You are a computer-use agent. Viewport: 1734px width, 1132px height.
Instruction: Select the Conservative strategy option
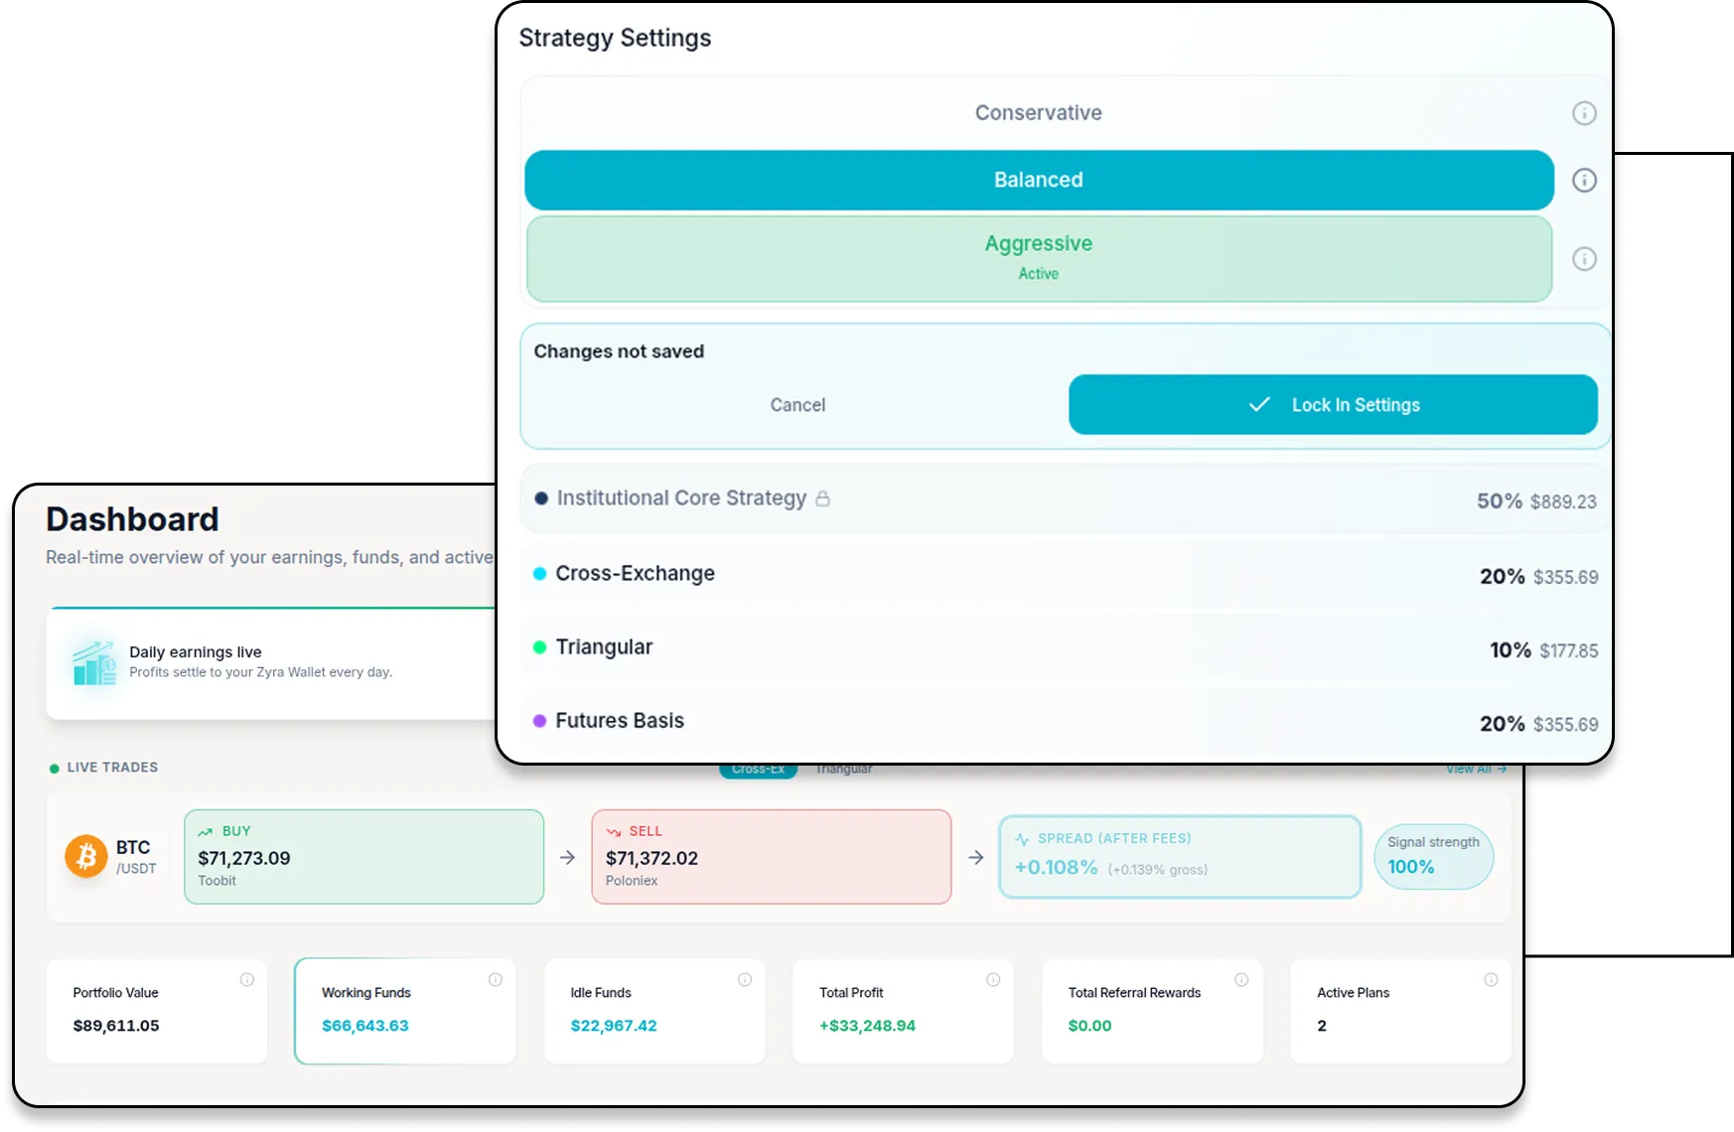click(1038, 113)
